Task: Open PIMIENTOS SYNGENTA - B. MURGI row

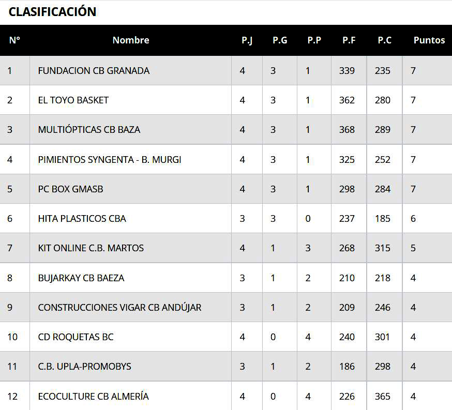Action: 110,160
